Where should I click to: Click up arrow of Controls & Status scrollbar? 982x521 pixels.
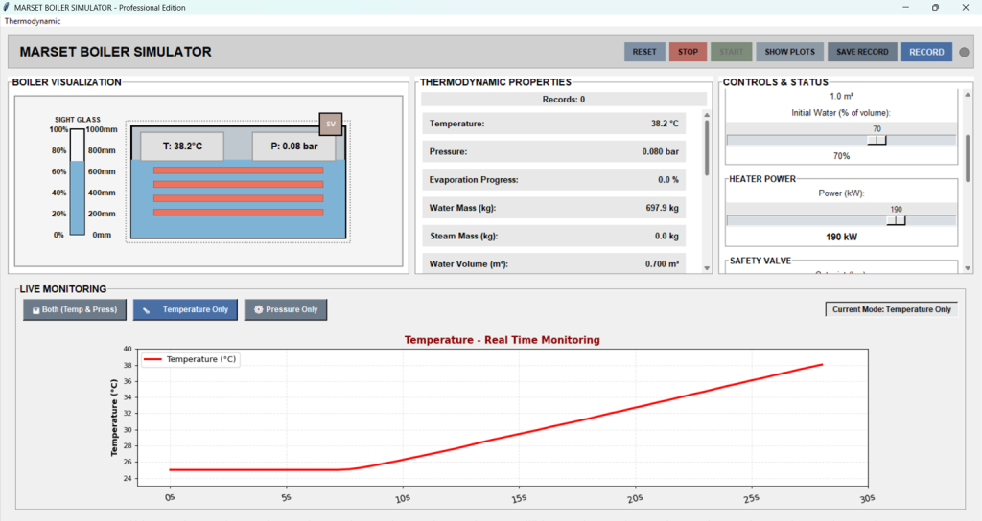tap(968, 95)
